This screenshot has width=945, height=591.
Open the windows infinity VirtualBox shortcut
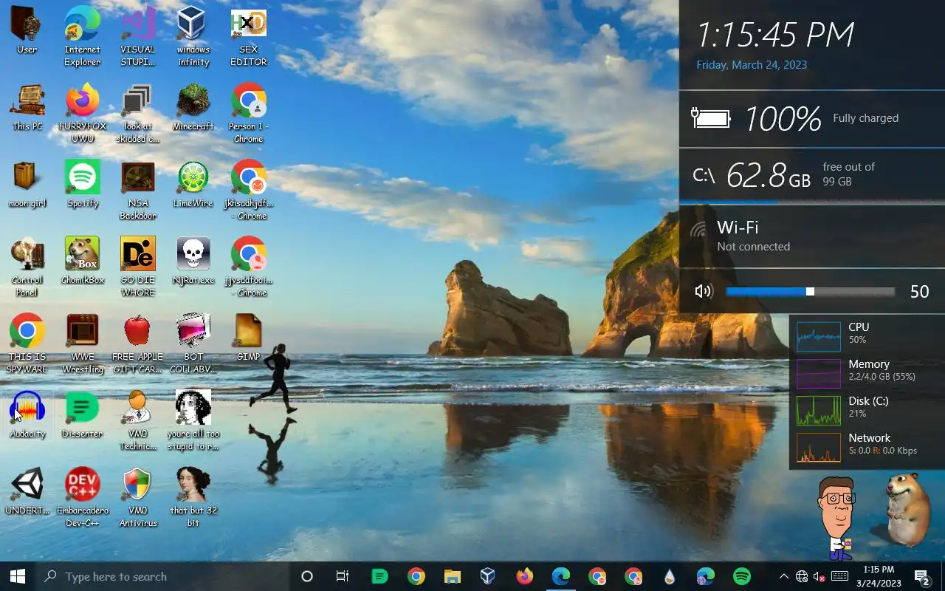click(x=193, y=35)
